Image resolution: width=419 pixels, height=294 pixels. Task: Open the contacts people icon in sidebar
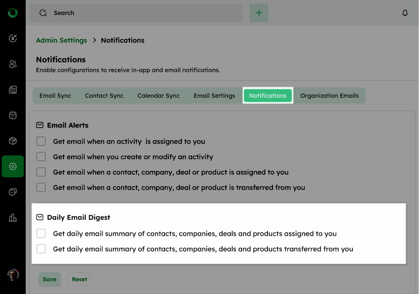coord(13,64)
